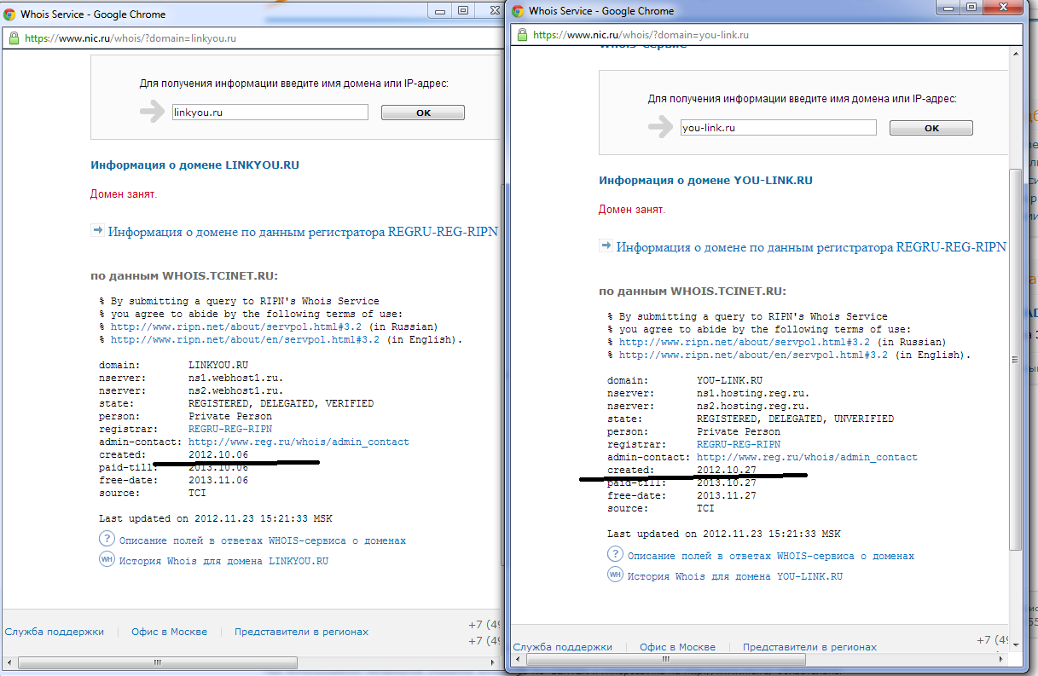Maximize the linkyou.ru Whois Service window

(x=463, y=10)
